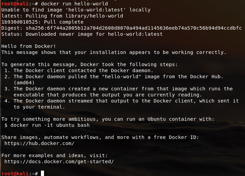Click the 'Share images, automate workflows' line
Image resolution: width=245 pixels, height=176 pixels.
[x=100, y=137]
